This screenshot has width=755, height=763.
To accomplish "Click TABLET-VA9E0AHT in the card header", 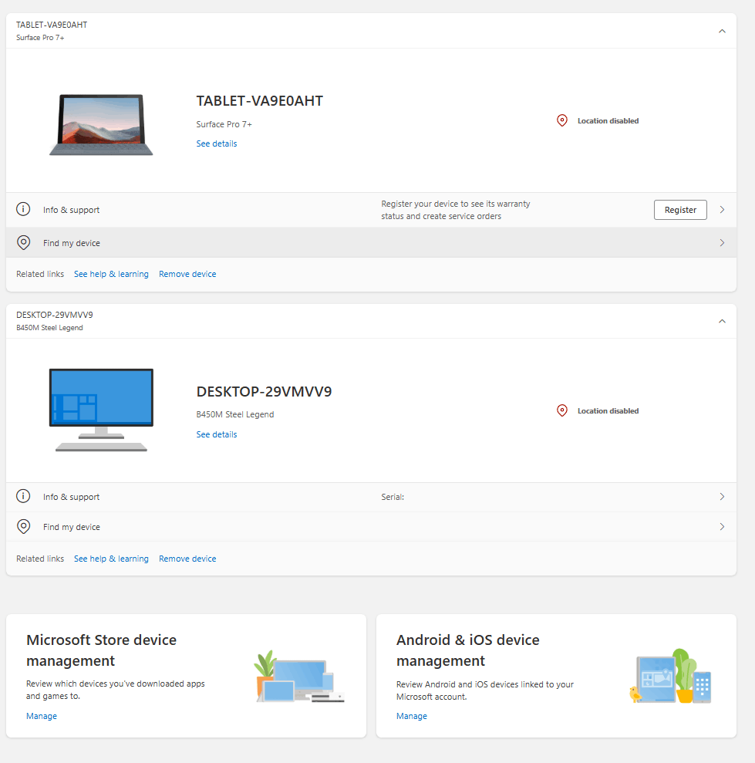I will point(52,25).
